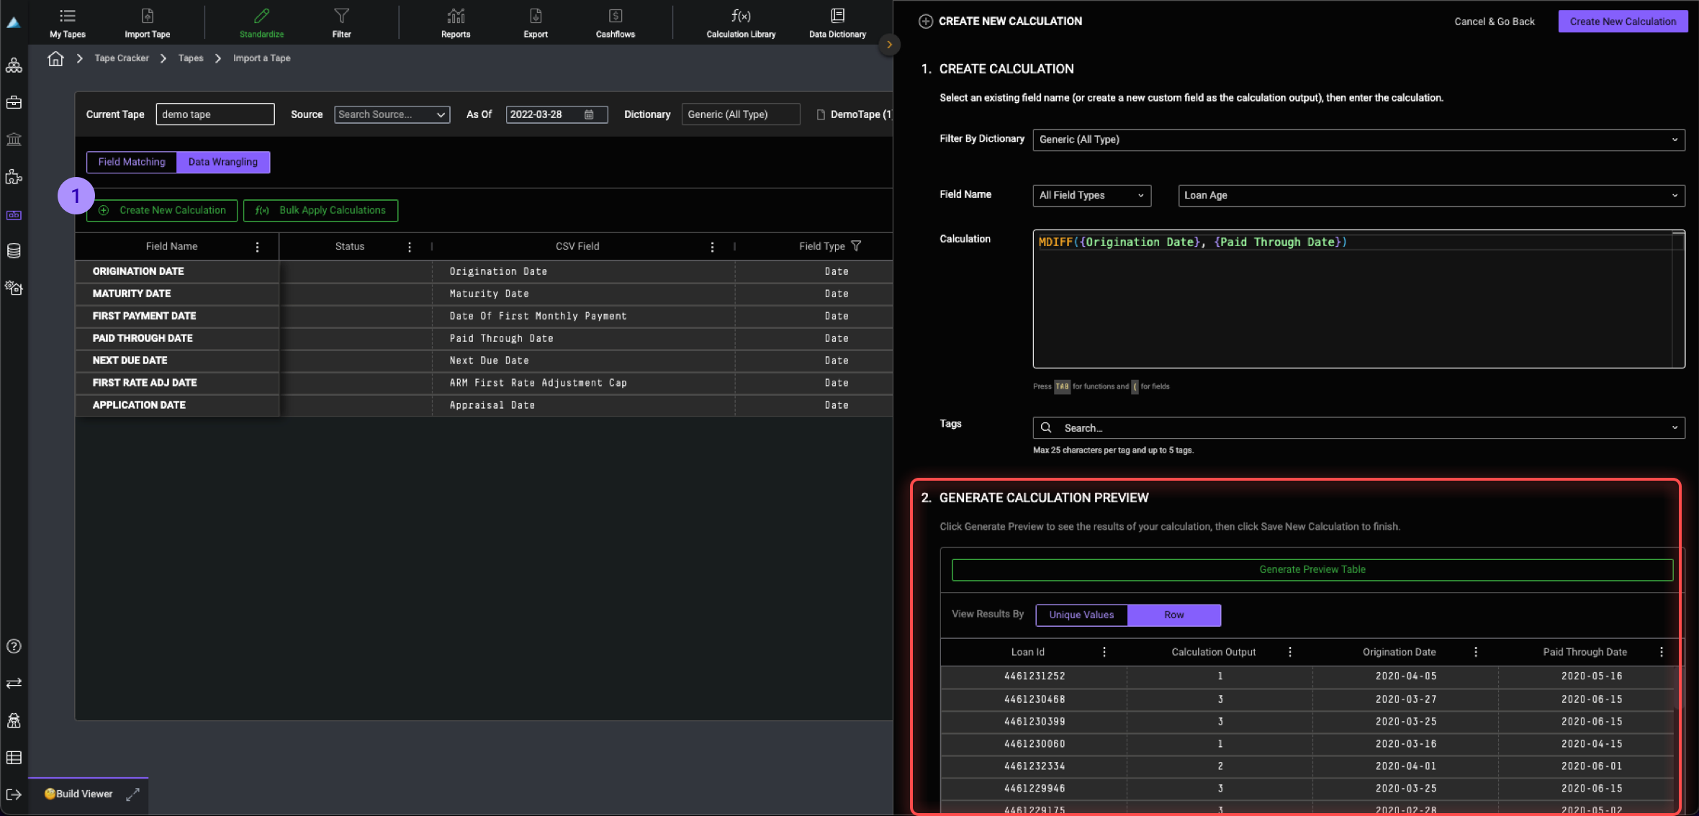Open the help question mark icon
Image resolution: width=1699 pixels, height=816 pixels.
(x=14, y=646)
